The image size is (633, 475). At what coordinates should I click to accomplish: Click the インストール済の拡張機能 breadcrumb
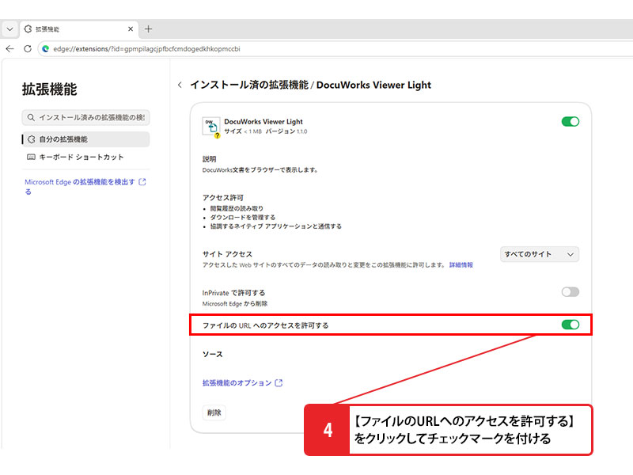(249, 85)
